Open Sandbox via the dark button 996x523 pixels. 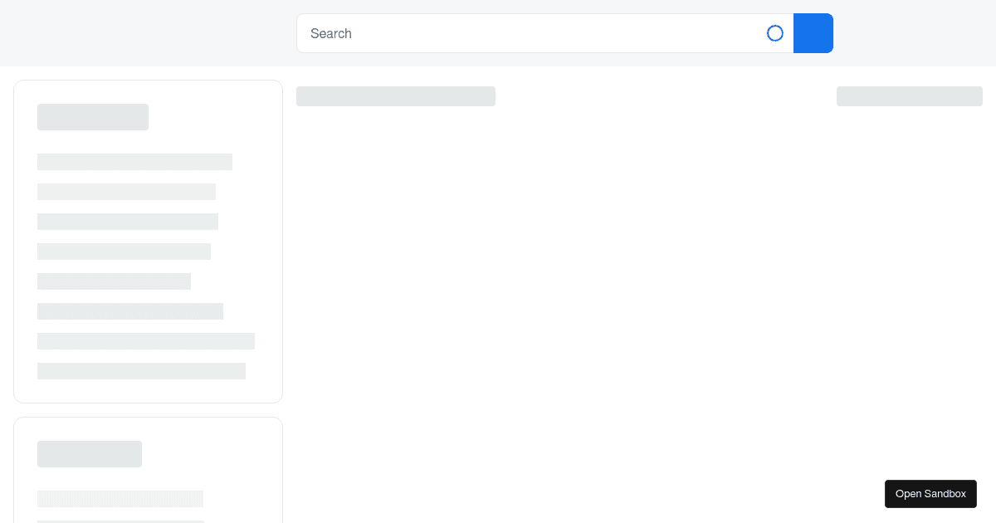click(930, 494)
